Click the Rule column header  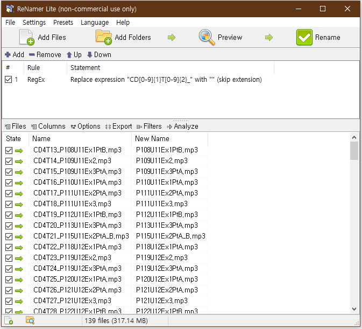pyautogui.click(x=46, y=68)
